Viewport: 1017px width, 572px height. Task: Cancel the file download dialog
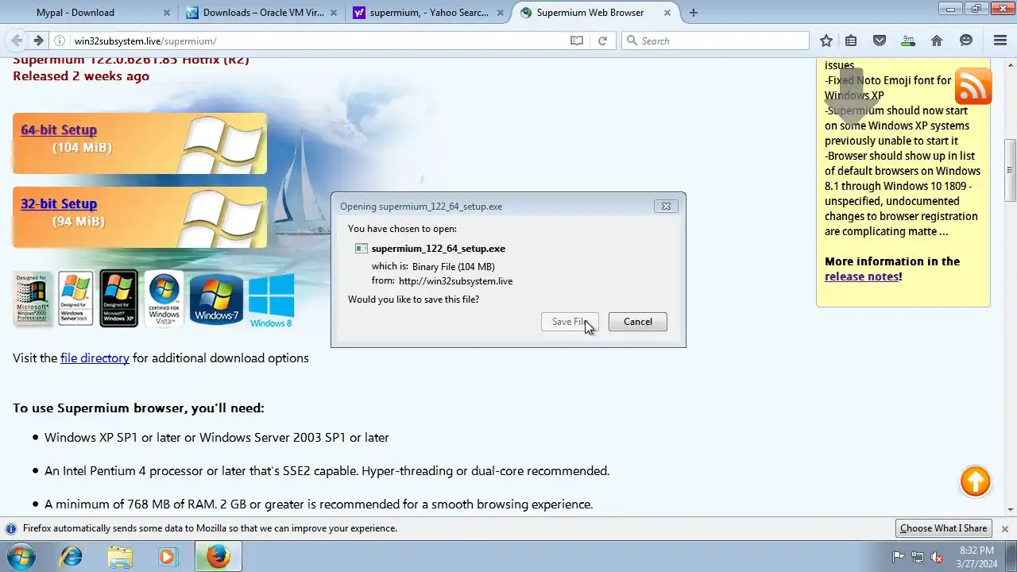pyautogui.click(x=637, y=322)
